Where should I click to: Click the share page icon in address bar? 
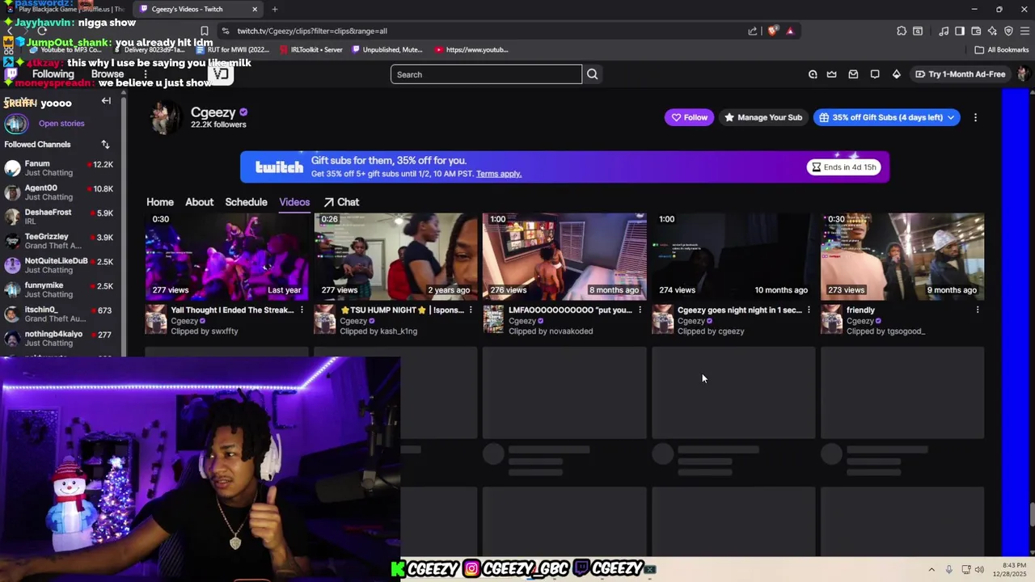[753, 31]
